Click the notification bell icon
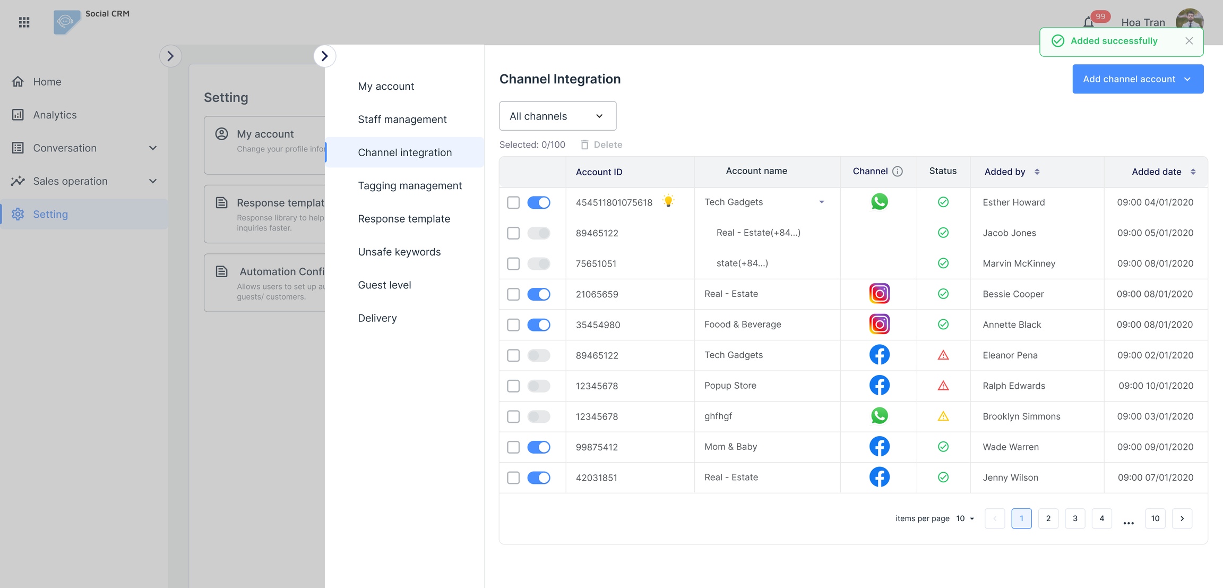This screenshot has height=588, width=1223. coord(1088,22)
